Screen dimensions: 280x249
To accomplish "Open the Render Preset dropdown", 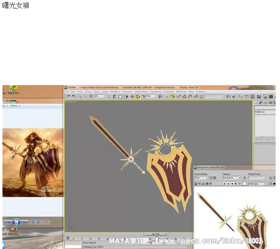I will (x=258, y=178).
